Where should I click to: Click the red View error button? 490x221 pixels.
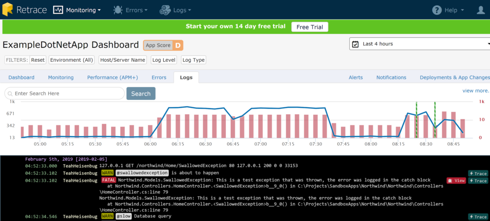[x=456, y=181]
